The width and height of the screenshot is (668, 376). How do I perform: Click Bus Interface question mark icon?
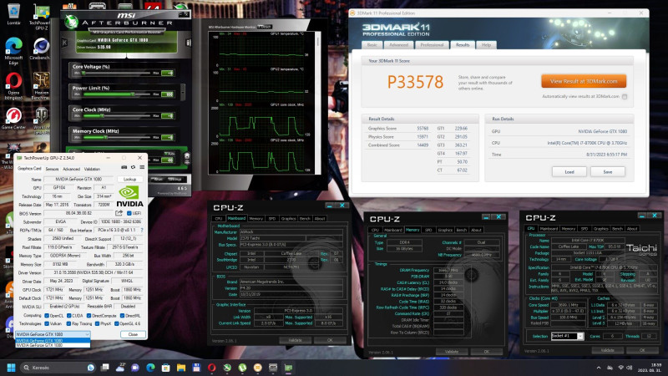[142, 231]
